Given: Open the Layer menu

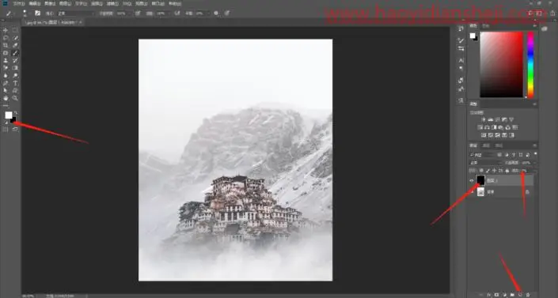Looking at the screenshot, I should pos(65,3).
